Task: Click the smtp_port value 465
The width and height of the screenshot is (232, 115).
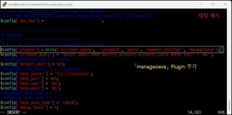Action: (x=53, y=79)
